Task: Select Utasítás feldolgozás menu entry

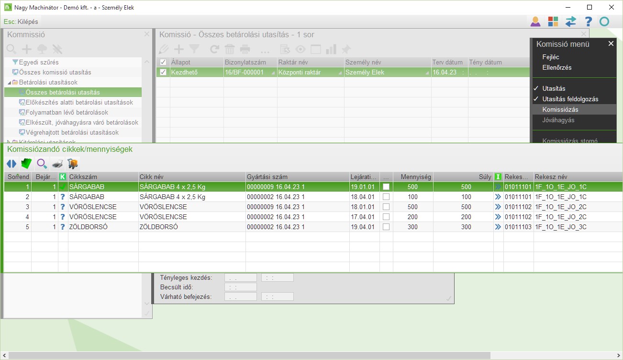Action: pyautogui.click(x=570, y=99)
